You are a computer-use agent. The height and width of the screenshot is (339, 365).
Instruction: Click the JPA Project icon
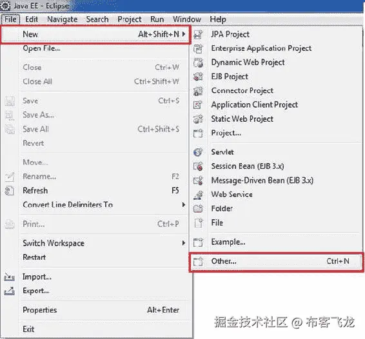coord(198,34)
